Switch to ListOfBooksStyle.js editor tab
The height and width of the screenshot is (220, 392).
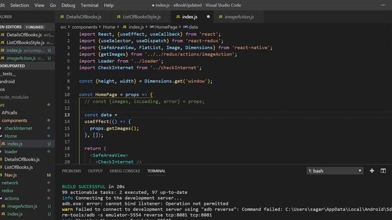(x=141, y=16)
